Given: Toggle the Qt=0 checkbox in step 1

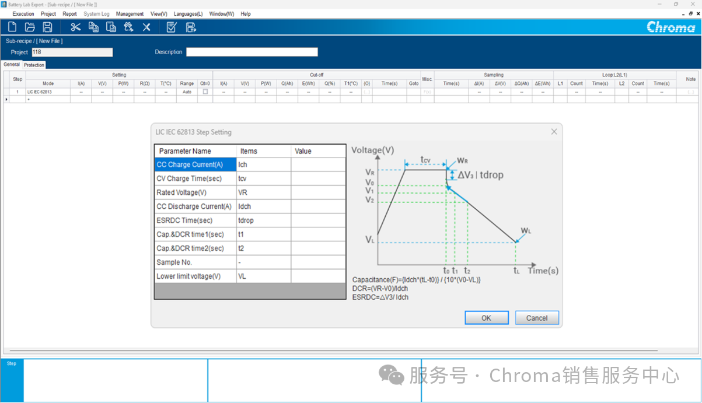Looking at the screenshot, I should [x=205, y=92].
